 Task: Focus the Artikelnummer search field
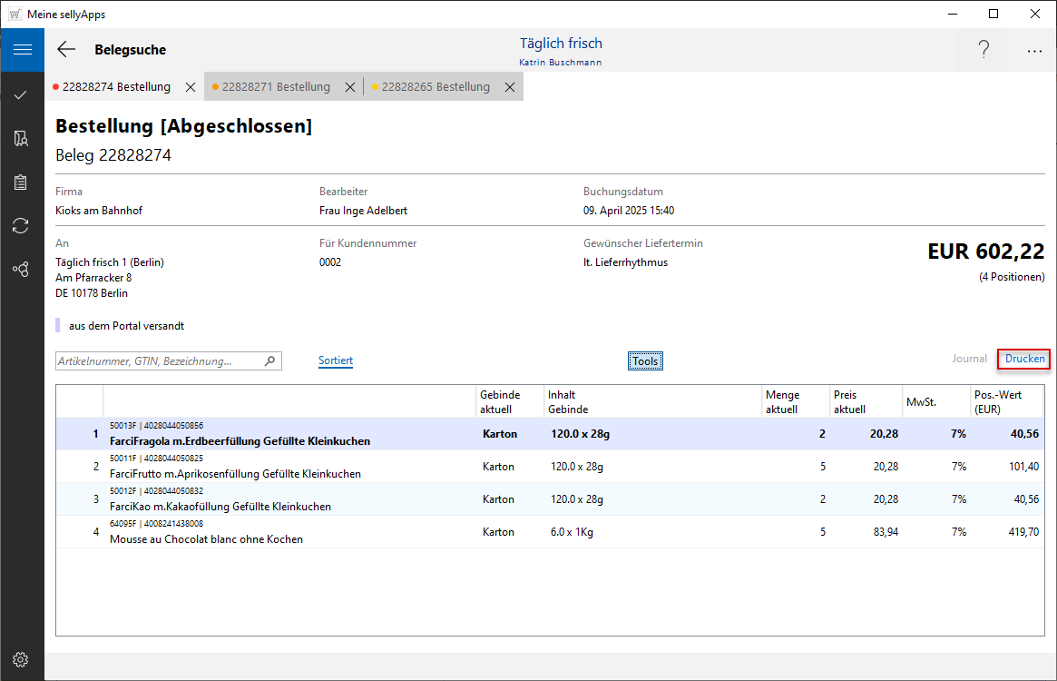pos(160,361)
